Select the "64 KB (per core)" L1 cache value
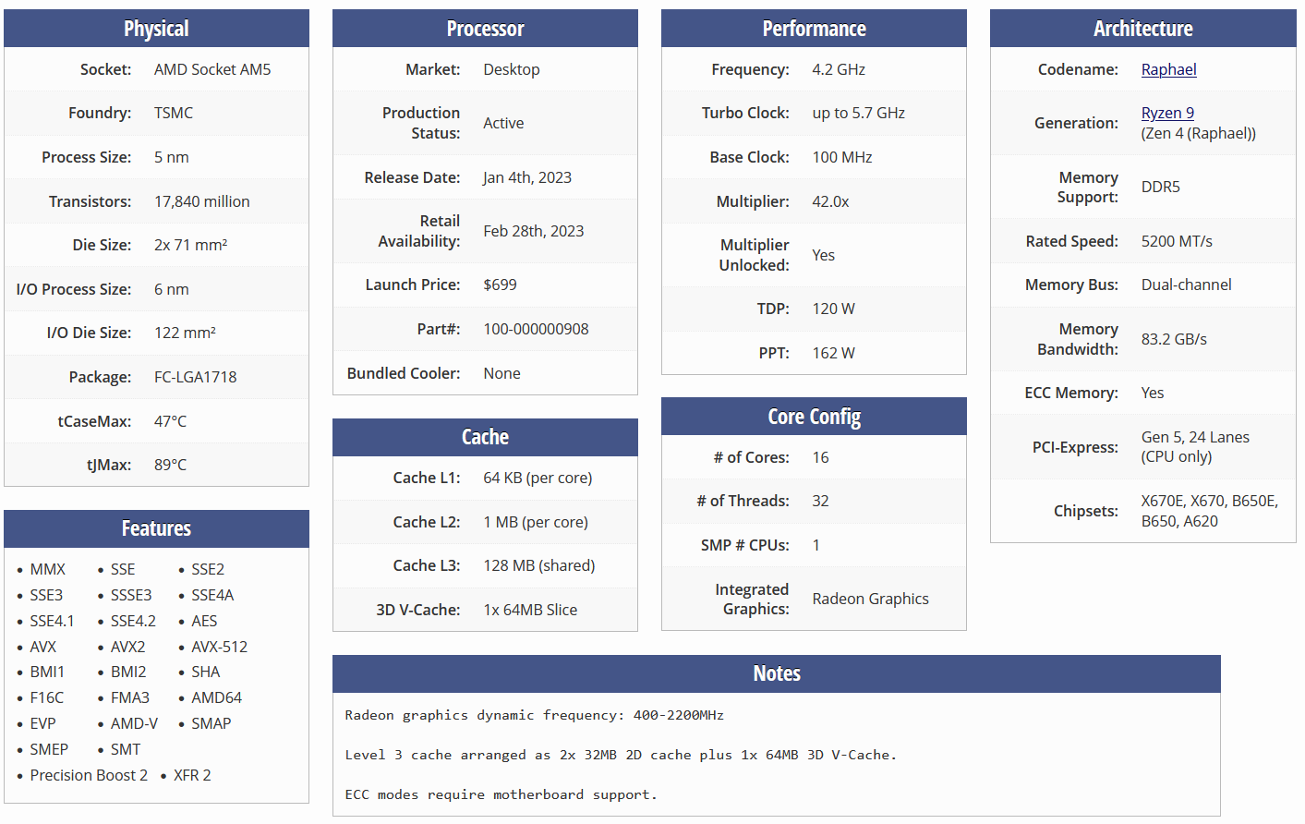Image resolution: width=1305 pixels, height=824 pixels. (x=538, y=478)
